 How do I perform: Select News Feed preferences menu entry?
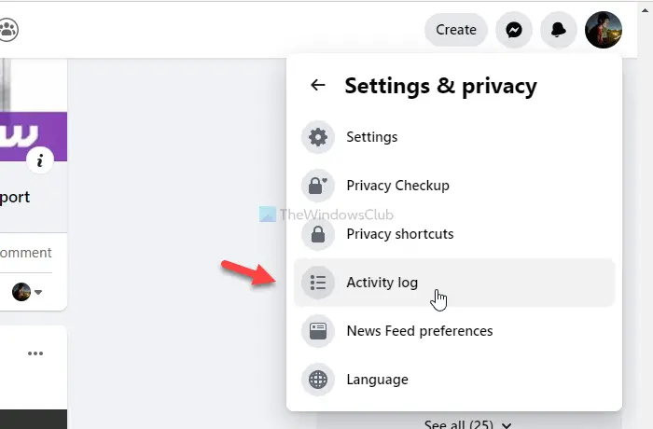(454, 331)
